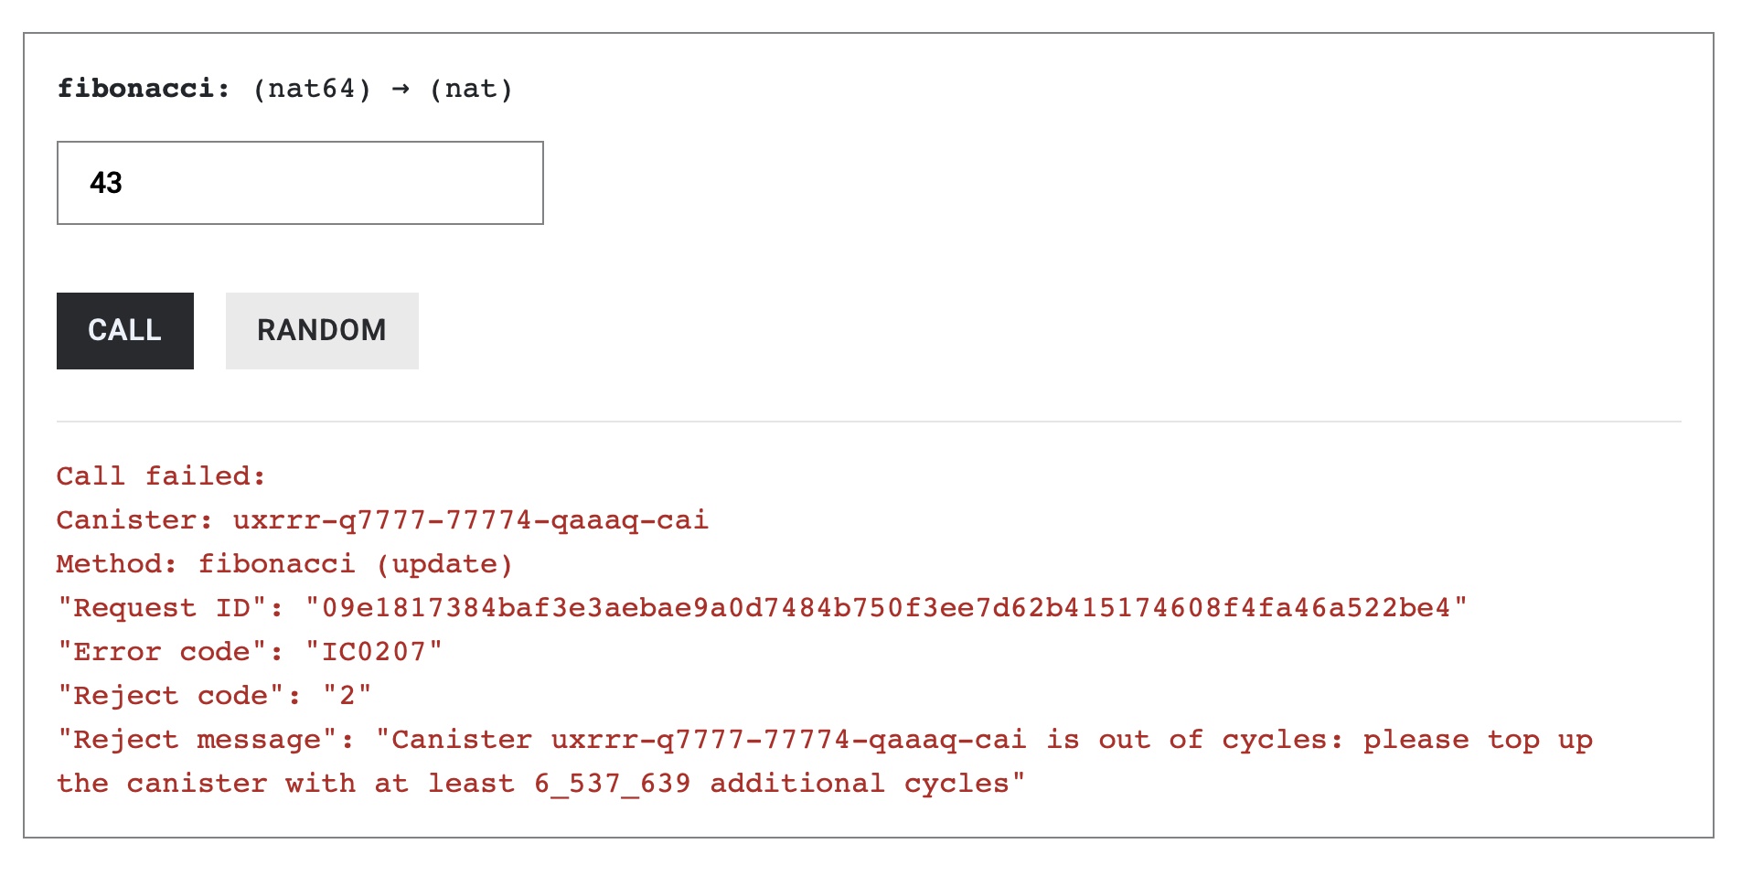Select the reject message about cycles
Screen dimensions: 1763x876
point(823,738)
